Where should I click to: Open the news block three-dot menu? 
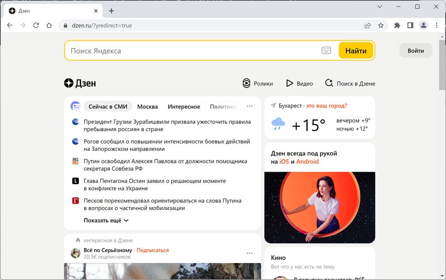coord(249,106)
